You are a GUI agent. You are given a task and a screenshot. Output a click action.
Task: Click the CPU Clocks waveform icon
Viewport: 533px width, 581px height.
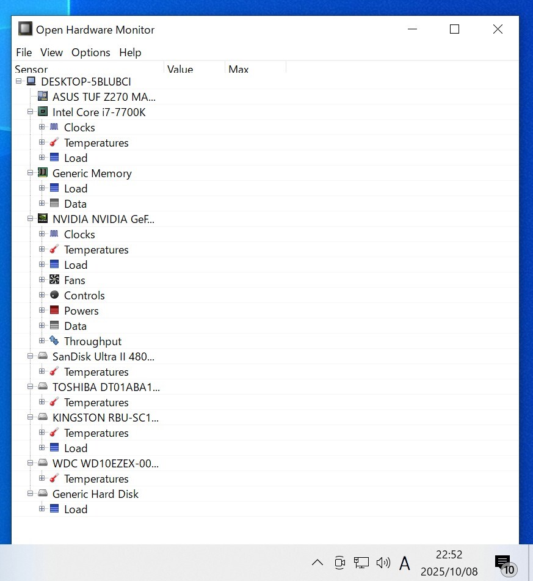point(54,126)
